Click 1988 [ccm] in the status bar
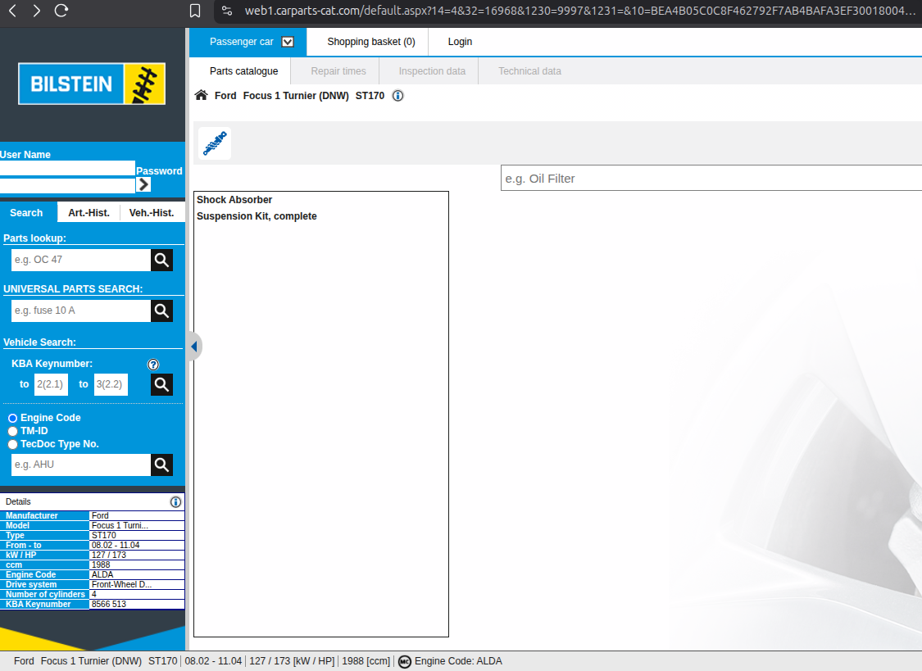This screenshot has height=671, width=922. 366,661
